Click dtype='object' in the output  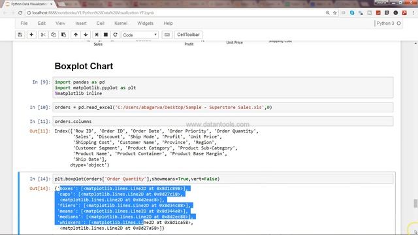(89, 165)
